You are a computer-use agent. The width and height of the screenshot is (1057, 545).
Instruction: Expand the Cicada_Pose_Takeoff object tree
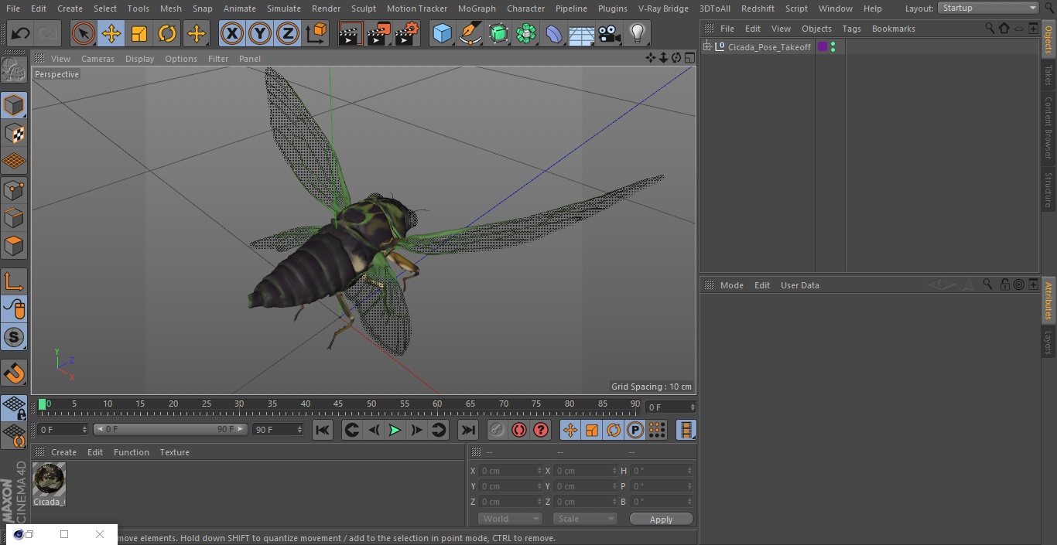point(706,47)
